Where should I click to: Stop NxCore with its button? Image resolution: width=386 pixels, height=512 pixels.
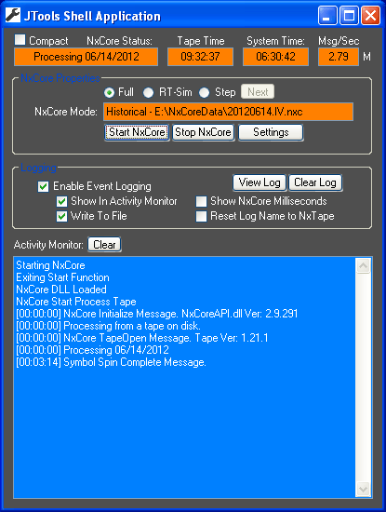coord(204,132)
